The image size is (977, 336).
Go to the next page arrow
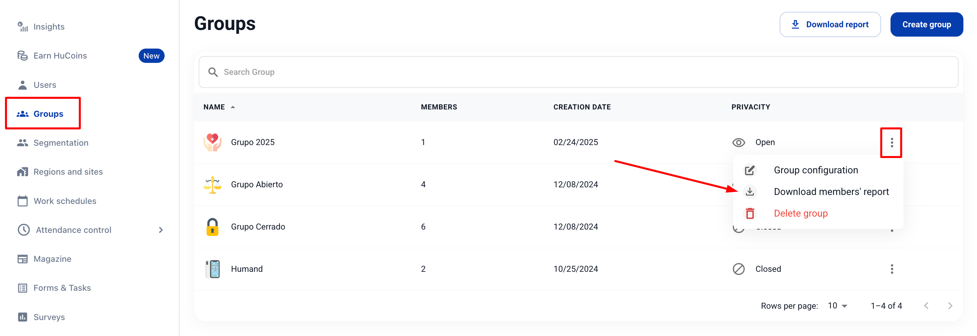click(x=950, y=306)
